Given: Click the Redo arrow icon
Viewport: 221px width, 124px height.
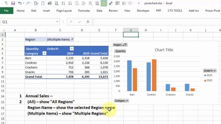Looking at the screenshot, I should (x=28, y=3).
